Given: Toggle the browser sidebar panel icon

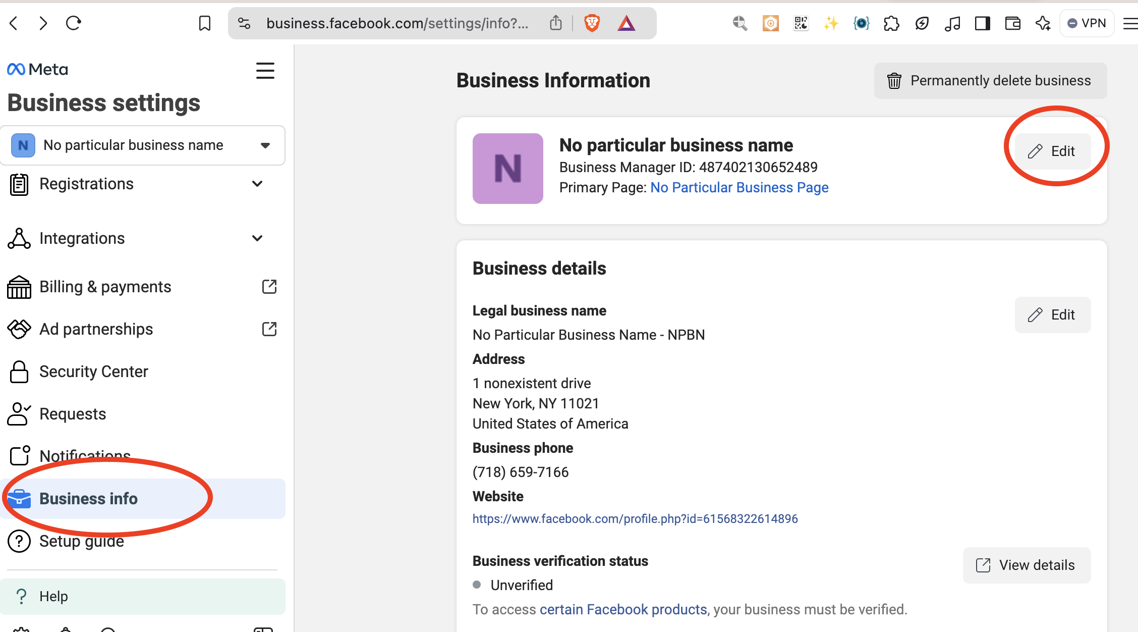Looking at the screenshot, I should coord(982,23).
